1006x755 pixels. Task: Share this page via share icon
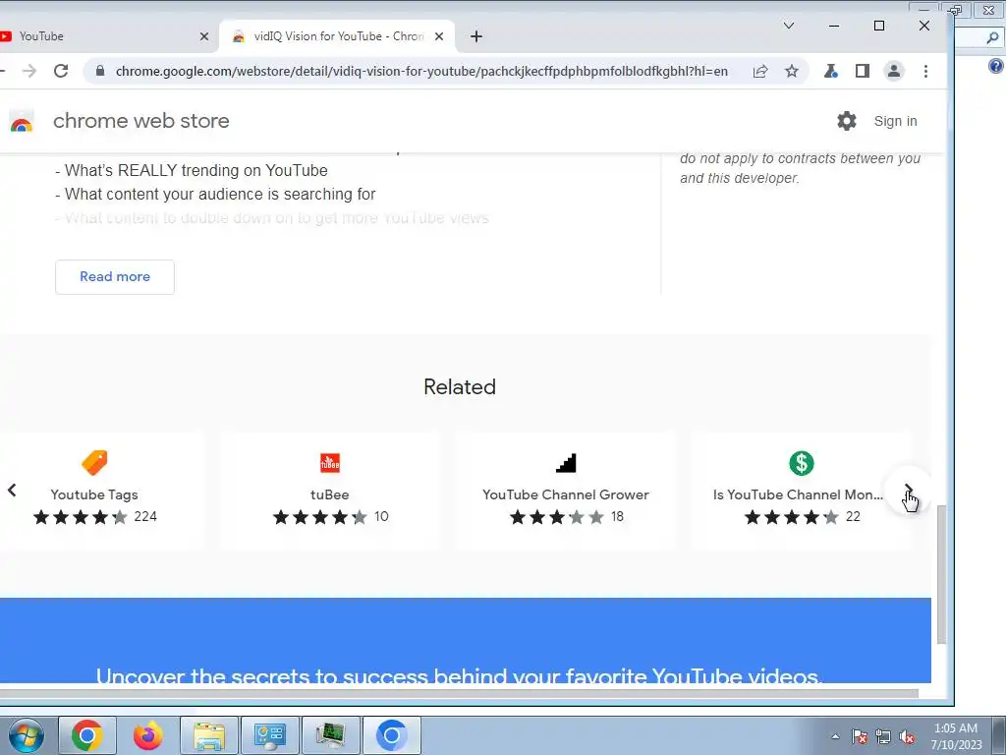coord(760,71)
